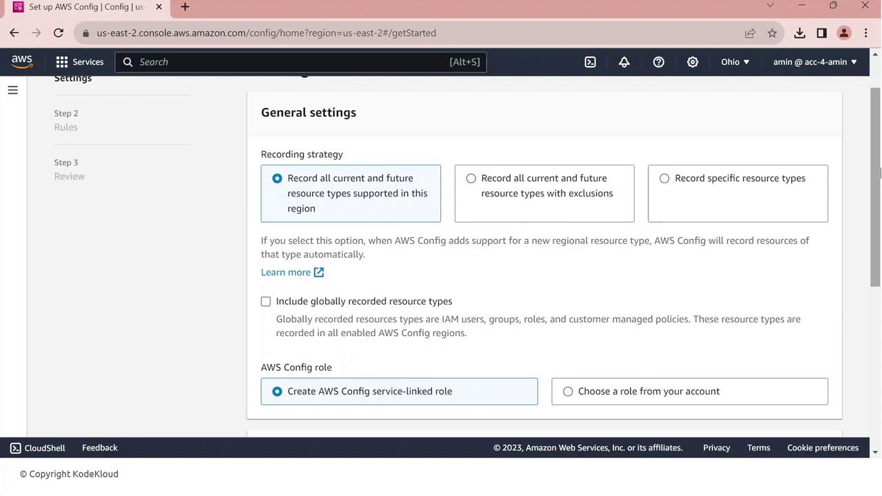This screenshot has height=496, width=882.
Task: Open the browser profile avatar icon
Action: (844, 33)
